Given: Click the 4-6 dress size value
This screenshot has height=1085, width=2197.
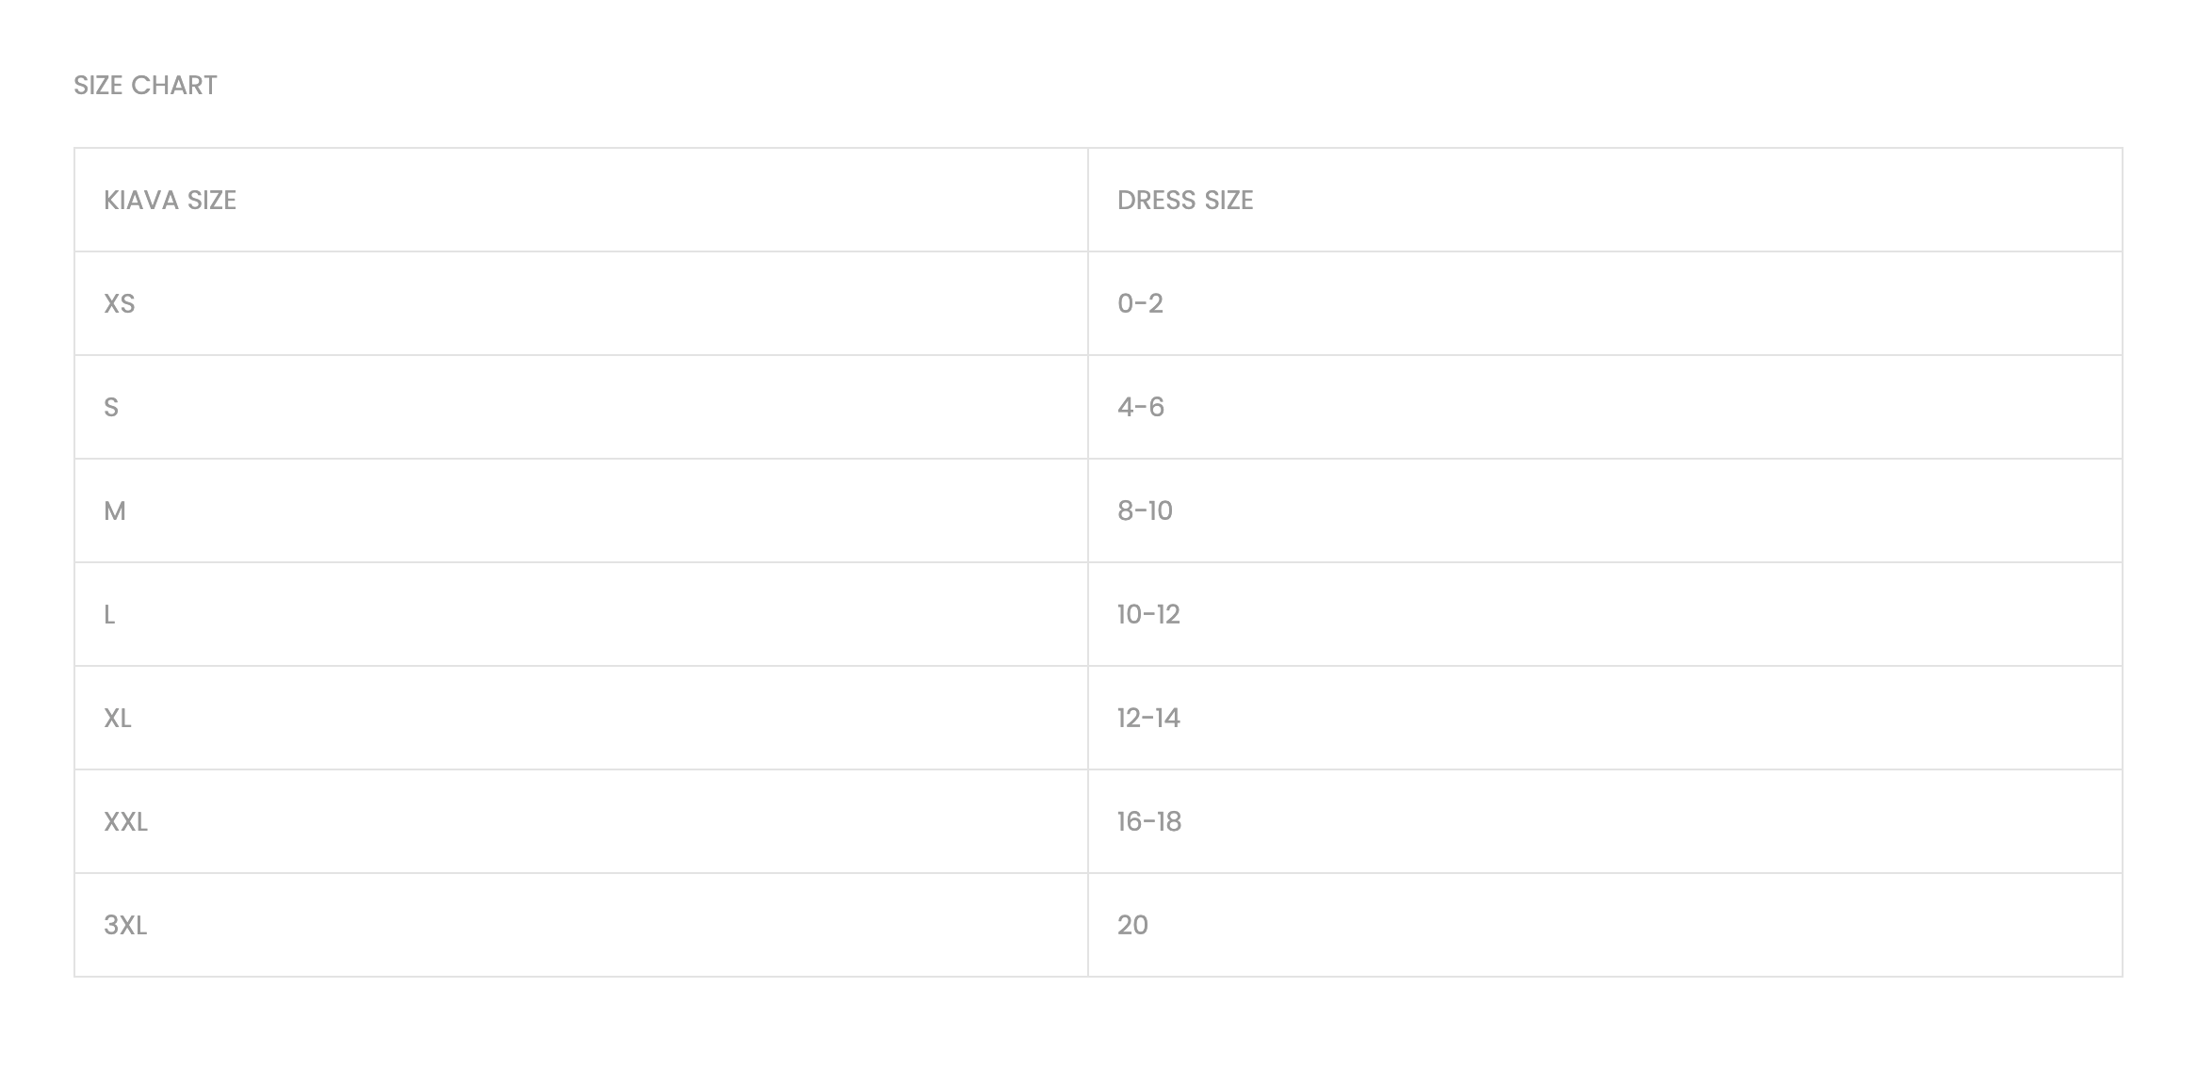Looking at the screenshot, I should point(1140,408).
